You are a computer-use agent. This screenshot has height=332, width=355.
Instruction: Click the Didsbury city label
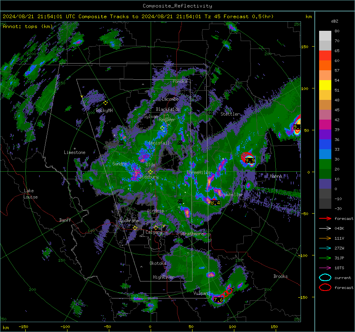click(x=149, y=177)
